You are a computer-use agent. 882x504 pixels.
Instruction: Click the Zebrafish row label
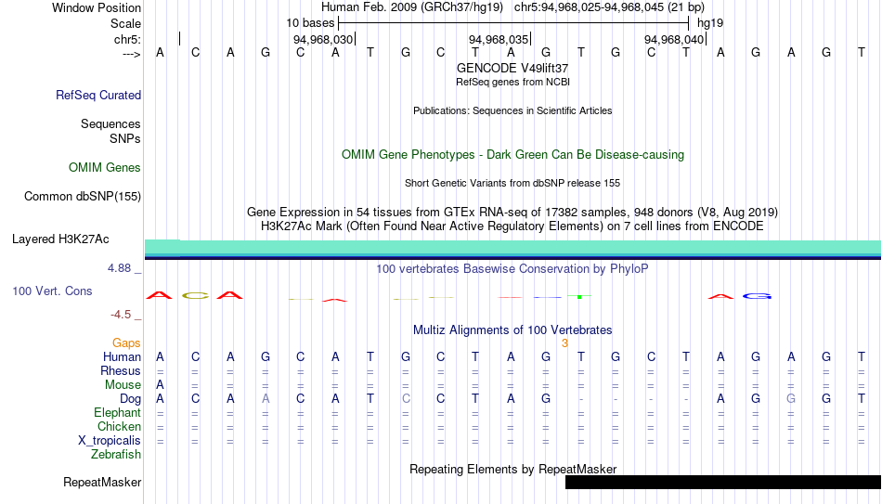[116, 455]
